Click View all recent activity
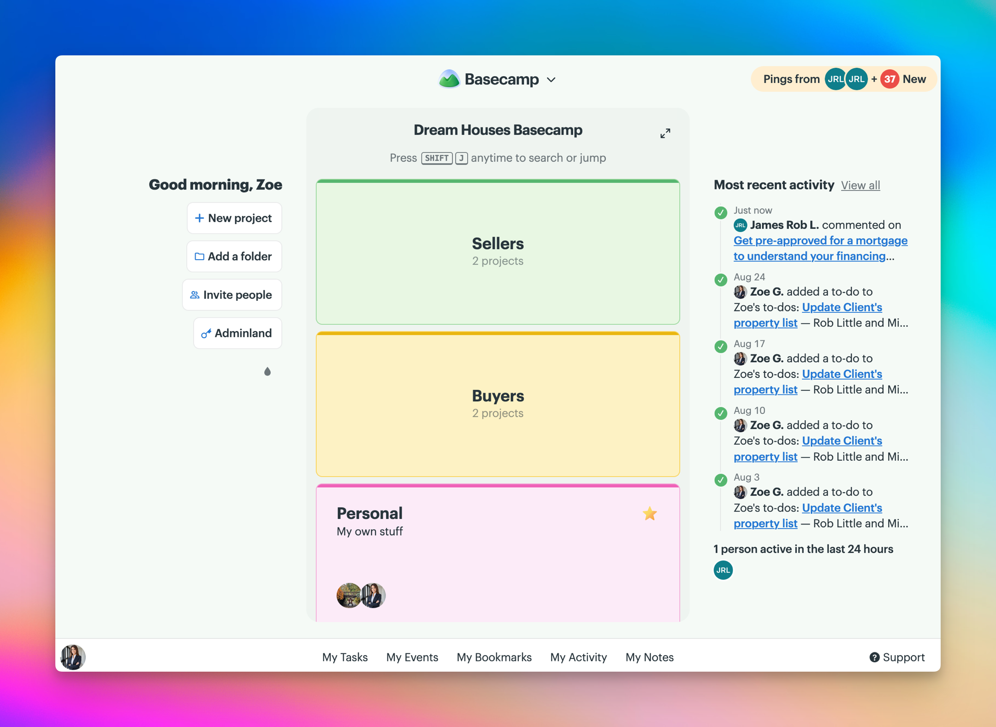Image resolution: width=996 pixels, height=727 pixels. coord(860,185)
